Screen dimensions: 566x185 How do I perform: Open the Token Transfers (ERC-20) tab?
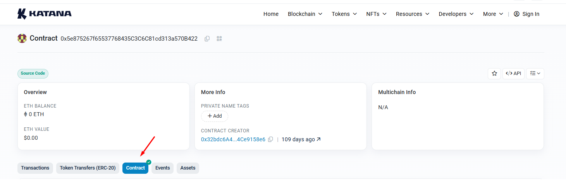(88, 168)
